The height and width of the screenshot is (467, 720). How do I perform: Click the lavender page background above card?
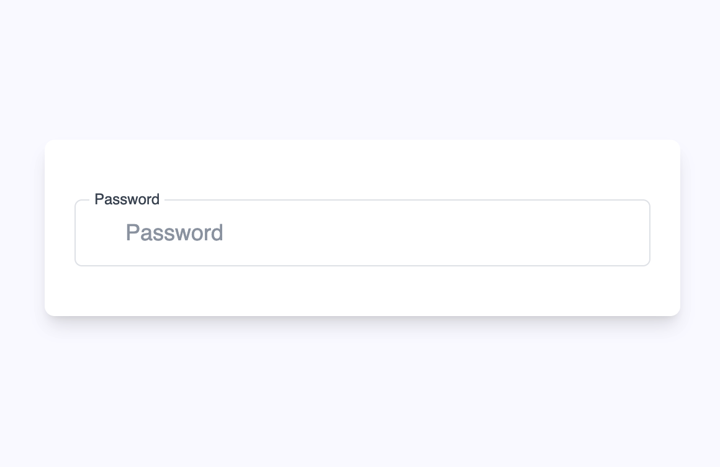(x=360, y=69)
